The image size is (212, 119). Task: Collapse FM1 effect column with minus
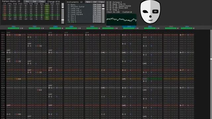tap(21, 28)
